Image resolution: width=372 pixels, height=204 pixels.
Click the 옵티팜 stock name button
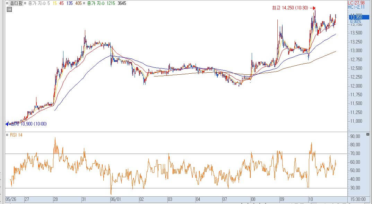tap(16, 3)
